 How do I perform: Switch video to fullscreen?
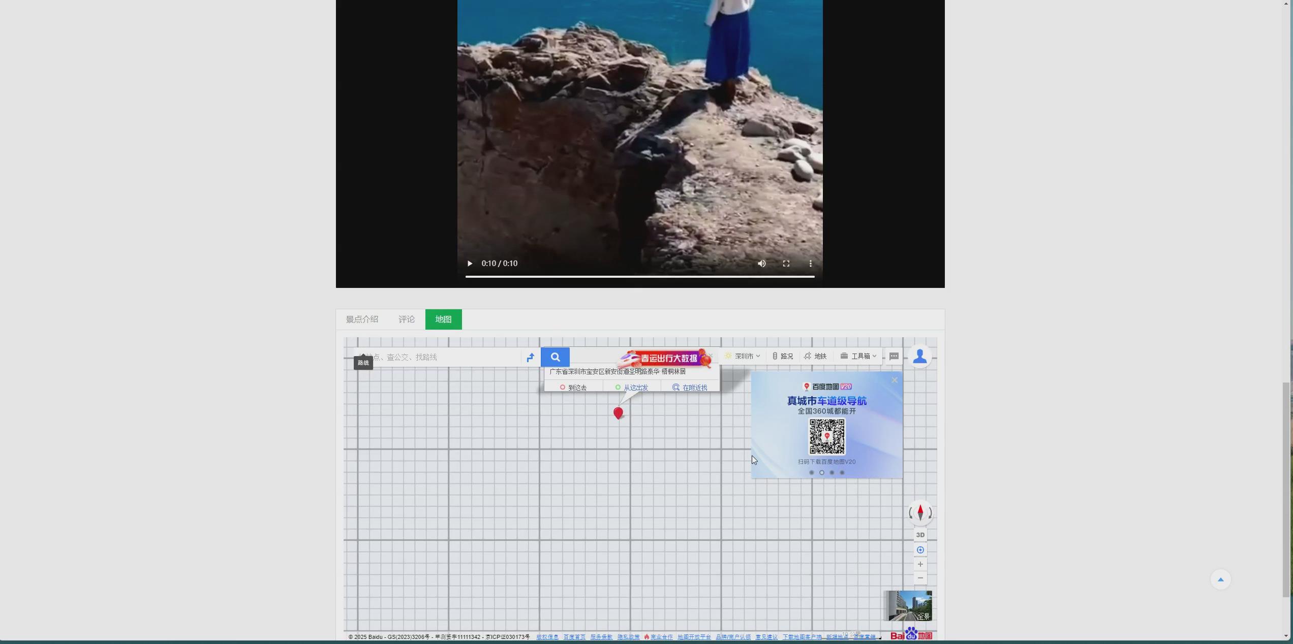(x=786, y=264)
